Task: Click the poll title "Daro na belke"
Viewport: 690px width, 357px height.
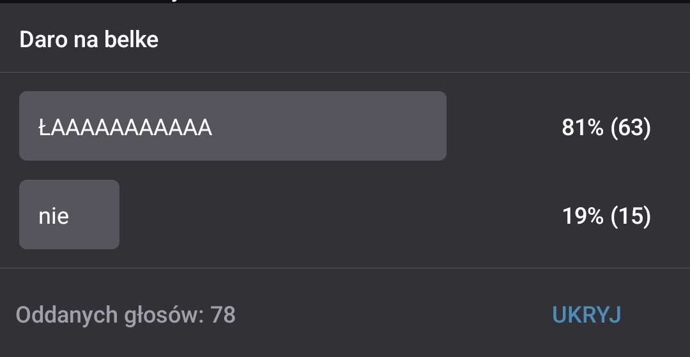Action: point(89,40)
